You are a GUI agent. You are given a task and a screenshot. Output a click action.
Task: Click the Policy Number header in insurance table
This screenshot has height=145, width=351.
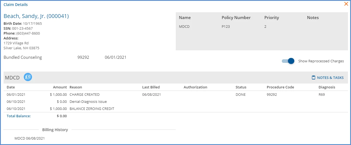click(x=236, y=18)
